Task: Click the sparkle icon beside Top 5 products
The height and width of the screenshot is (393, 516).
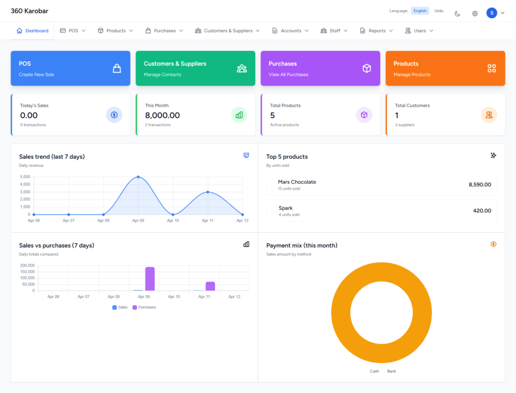Action: coord(493,155)
